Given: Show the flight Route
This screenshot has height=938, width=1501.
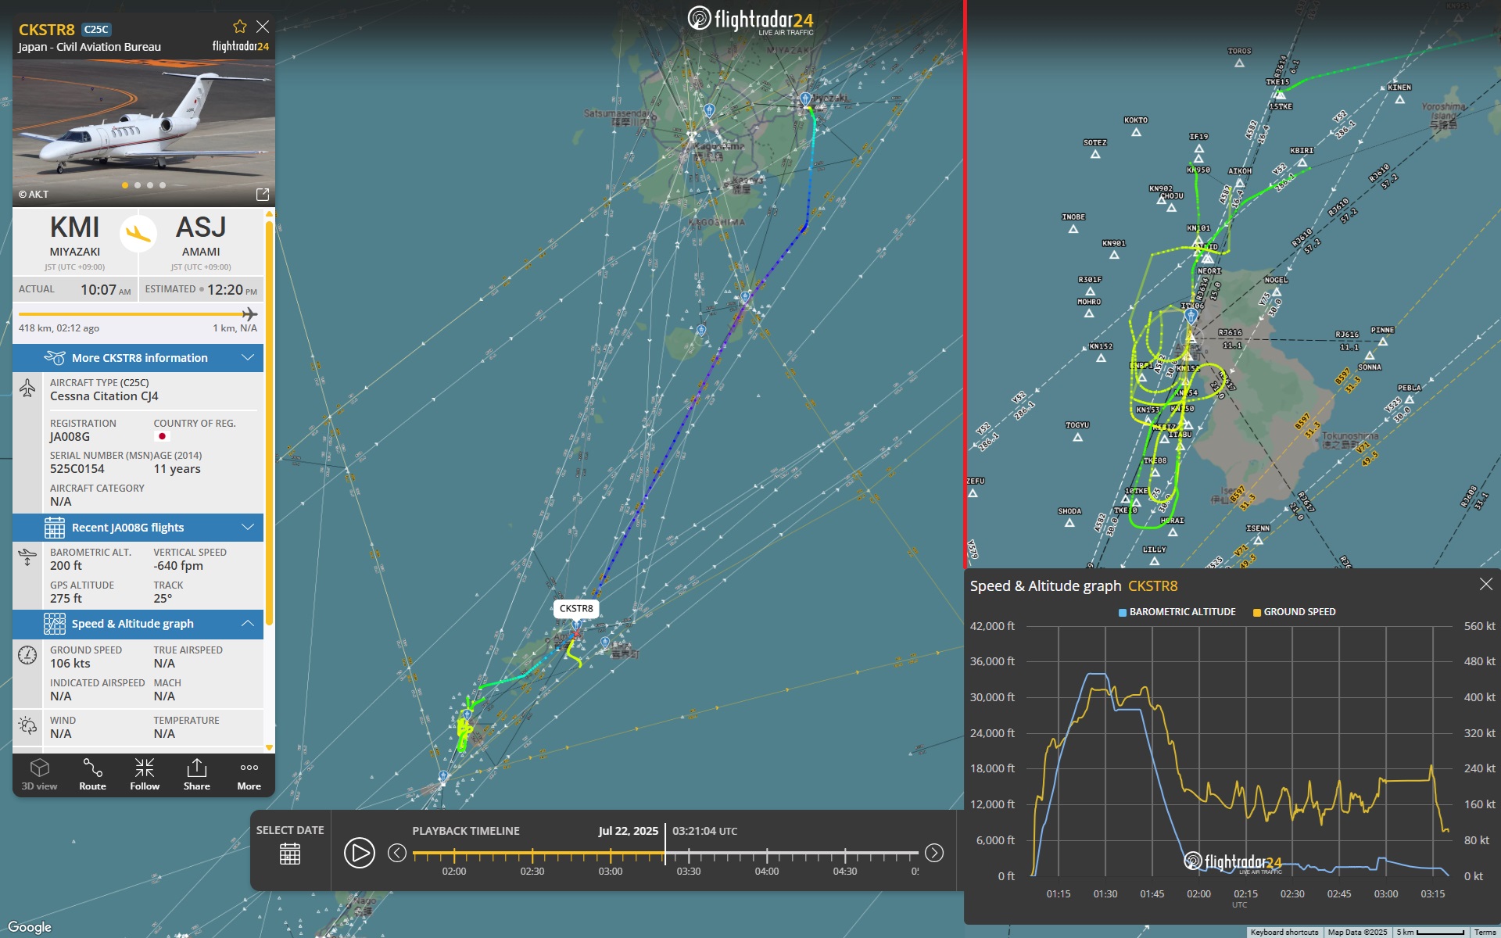Looking at the screenshot, I should point(92,775).
